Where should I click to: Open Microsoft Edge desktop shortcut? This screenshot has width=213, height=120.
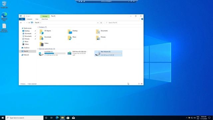pyautogui.click(x=4, y=16)
